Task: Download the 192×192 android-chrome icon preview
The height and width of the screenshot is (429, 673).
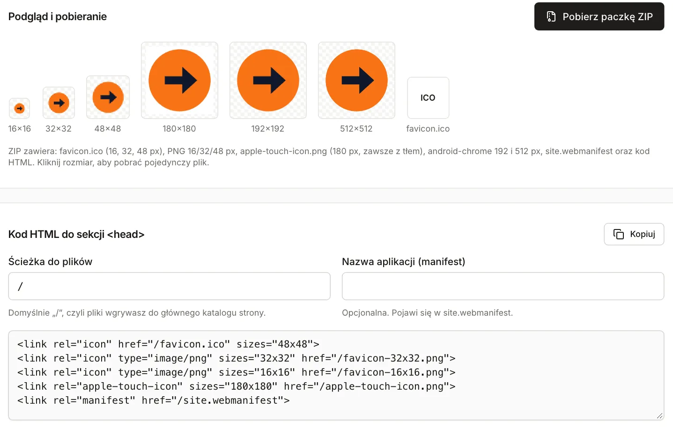Action: click(268, 81)
